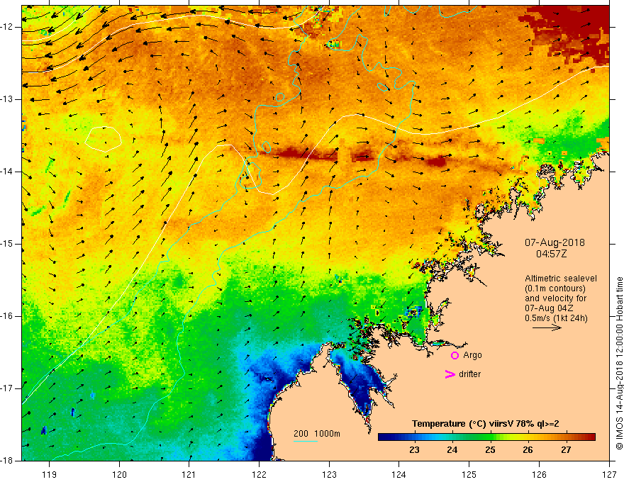Click the 'drifter' legend label
The height and width of the screenshot is (482, 624).
click(469, 374)
